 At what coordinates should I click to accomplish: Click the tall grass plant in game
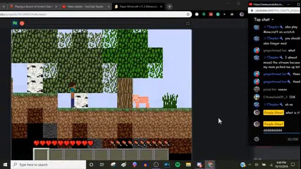coord(170,100)
